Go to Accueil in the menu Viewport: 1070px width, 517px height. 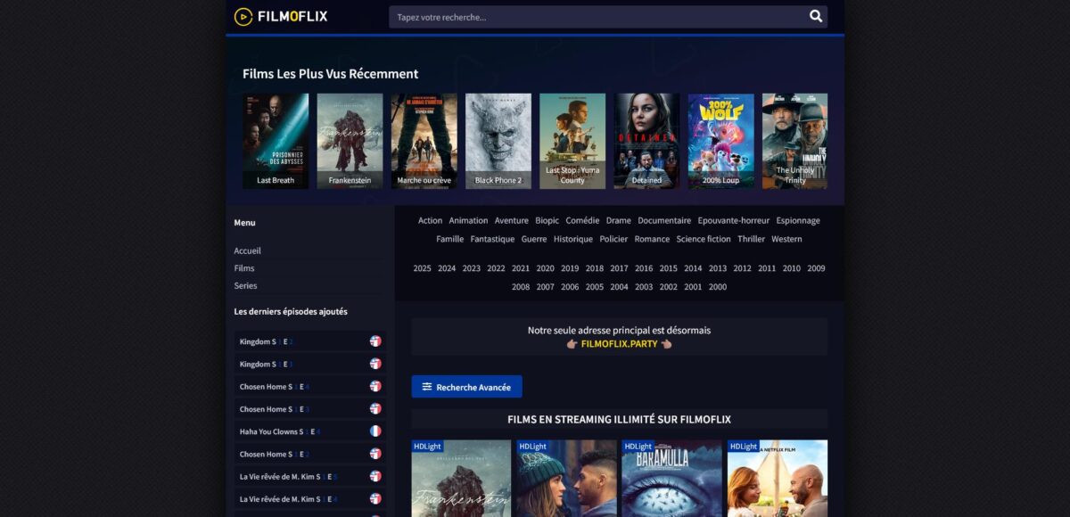(x=248, y=250)
